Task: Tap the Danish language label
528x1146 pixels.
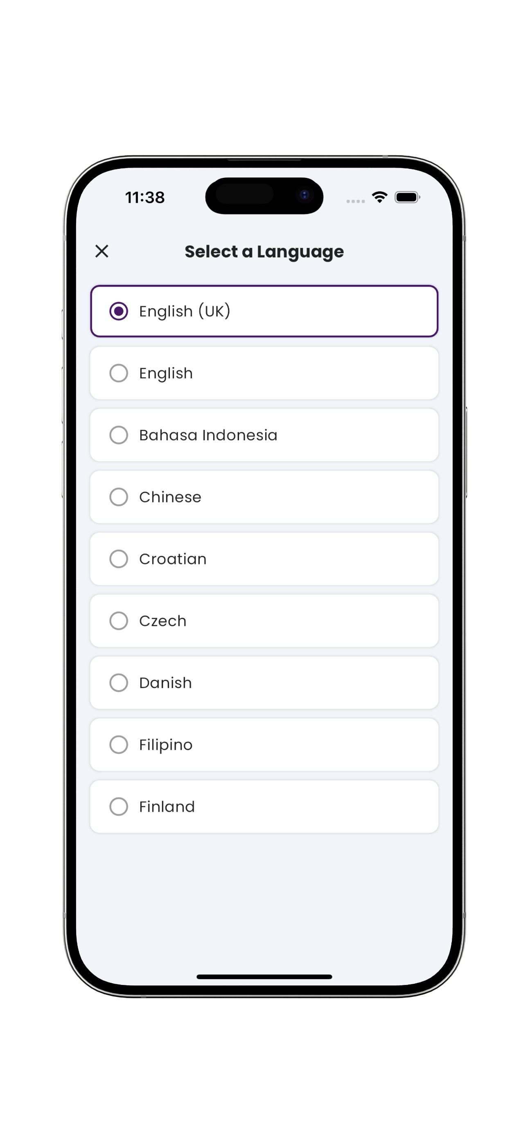Action: tap(165, 682)
